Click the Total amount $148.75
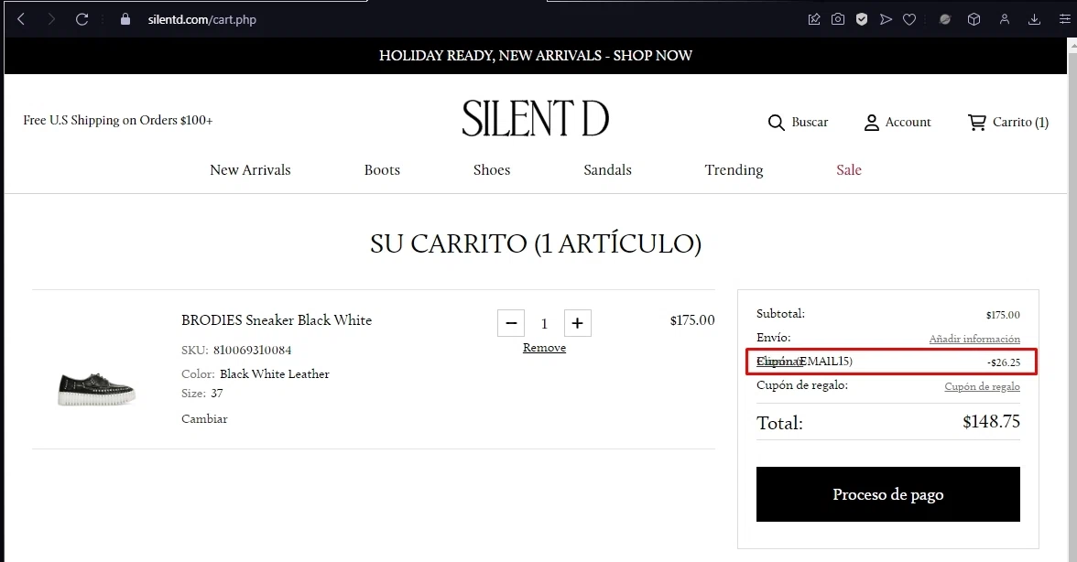This screenshot has height=562, width=1077. 991,421
